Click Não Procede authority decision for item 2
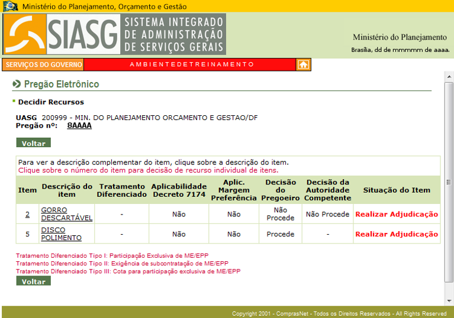The height and width of the screenshot is (318, 454). tap(327, 214)
